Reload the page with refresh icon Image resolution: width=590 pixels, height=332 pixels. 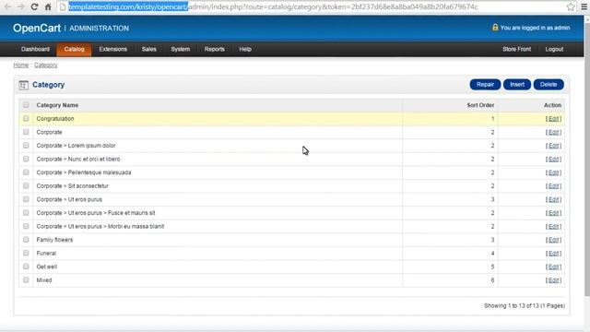(x=34, y=6)
